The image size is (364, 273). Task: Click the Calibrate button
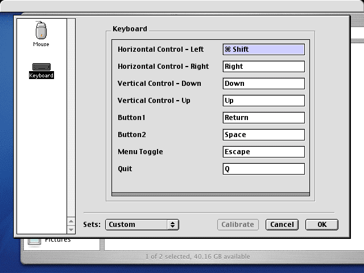pyautogui.click(x=238, y=224)
